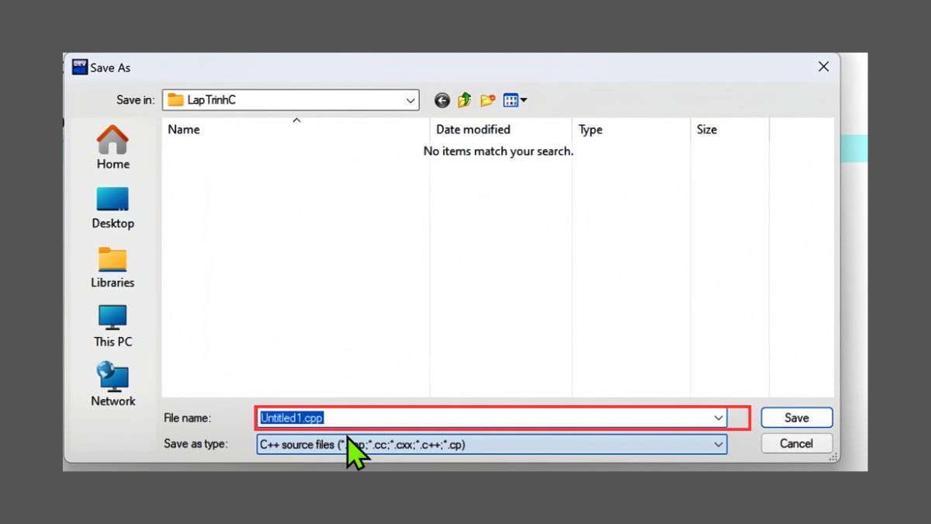Sort by Date modified column
The width and height of the screenshot is (931, 524).
472,129
